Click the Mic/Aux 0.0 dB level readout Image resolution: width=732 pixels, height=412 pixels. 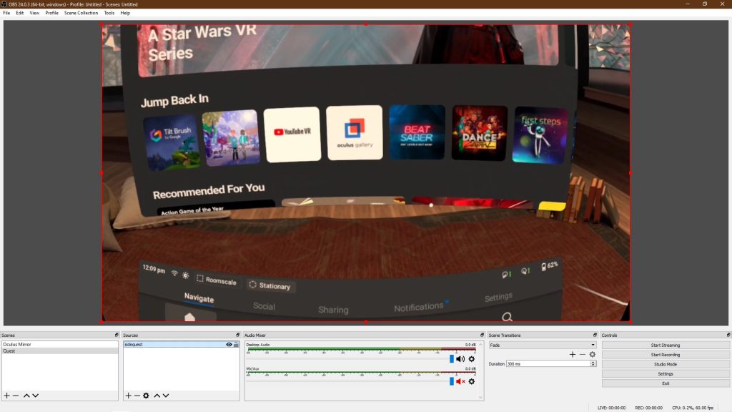(x=470, y=368)
